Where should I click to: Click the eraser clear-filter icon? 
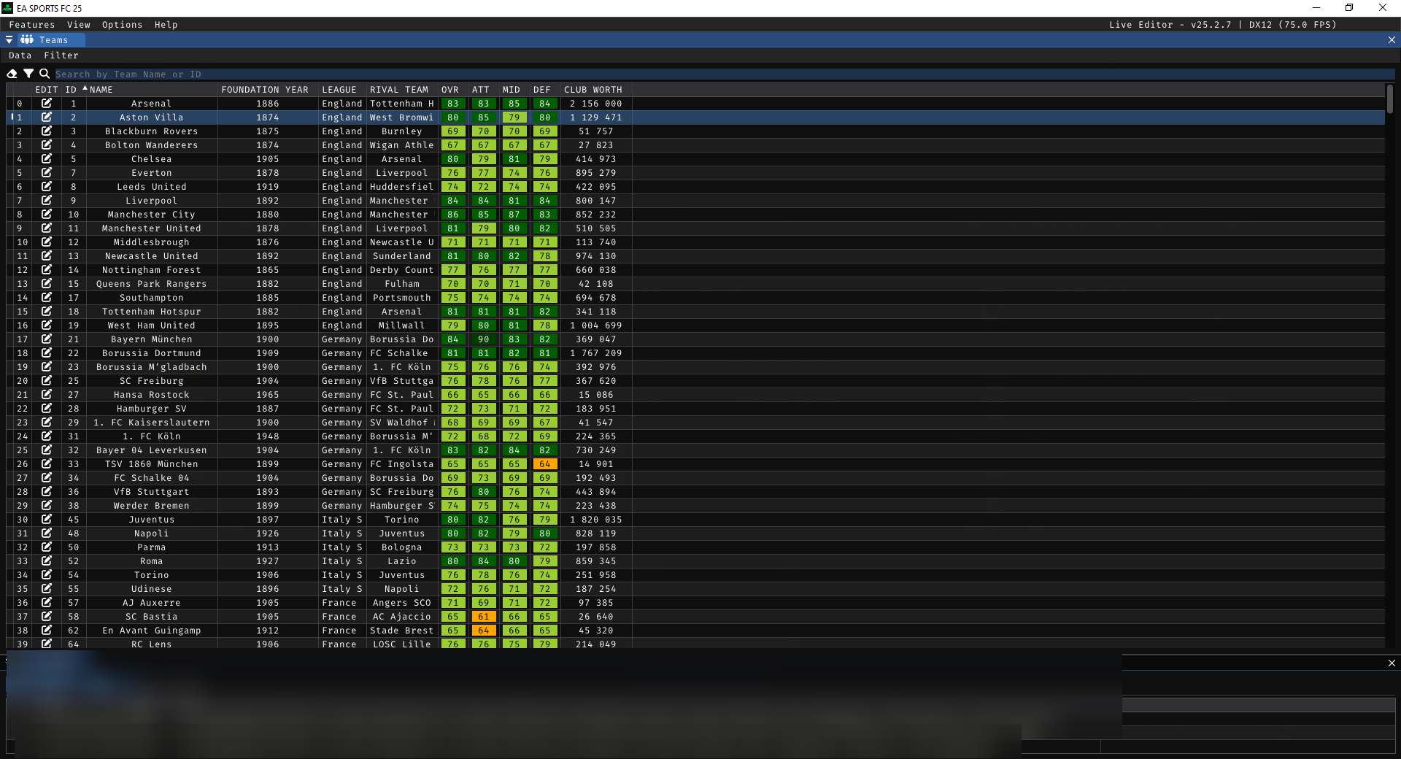point(12,74)
